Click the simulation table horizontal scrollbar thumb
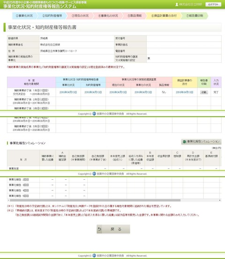Screen dimensions: 225x259 coord(95,200)
